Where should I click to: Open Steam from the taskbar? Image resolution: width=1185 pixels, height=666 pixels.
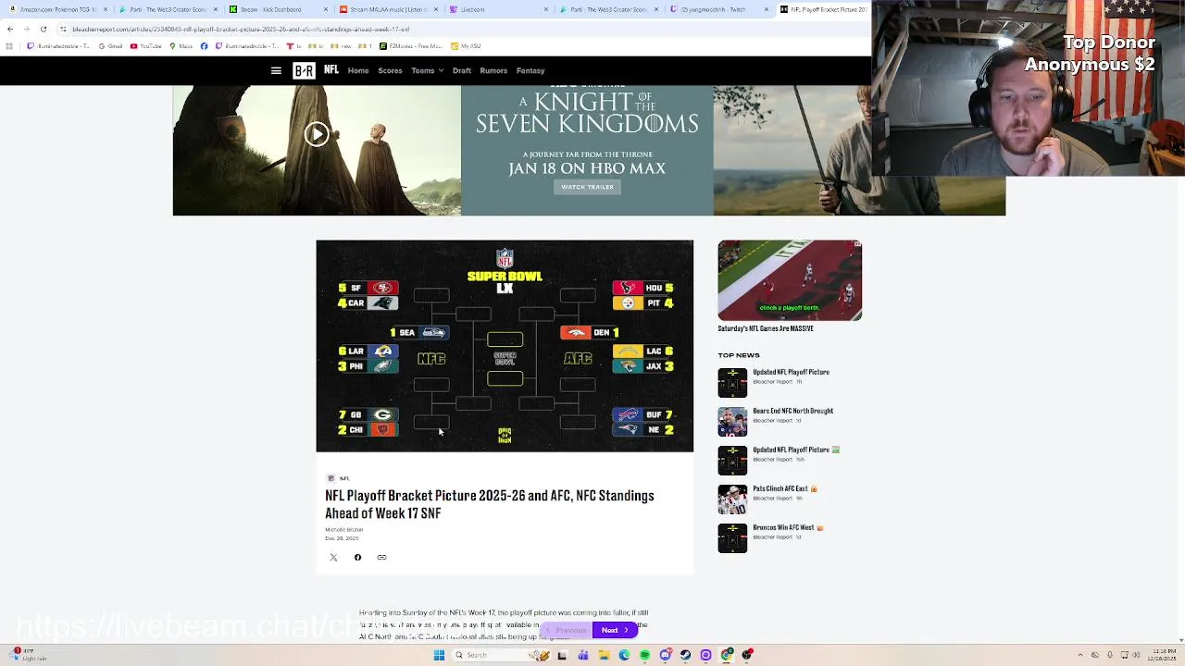pos(685,655)
